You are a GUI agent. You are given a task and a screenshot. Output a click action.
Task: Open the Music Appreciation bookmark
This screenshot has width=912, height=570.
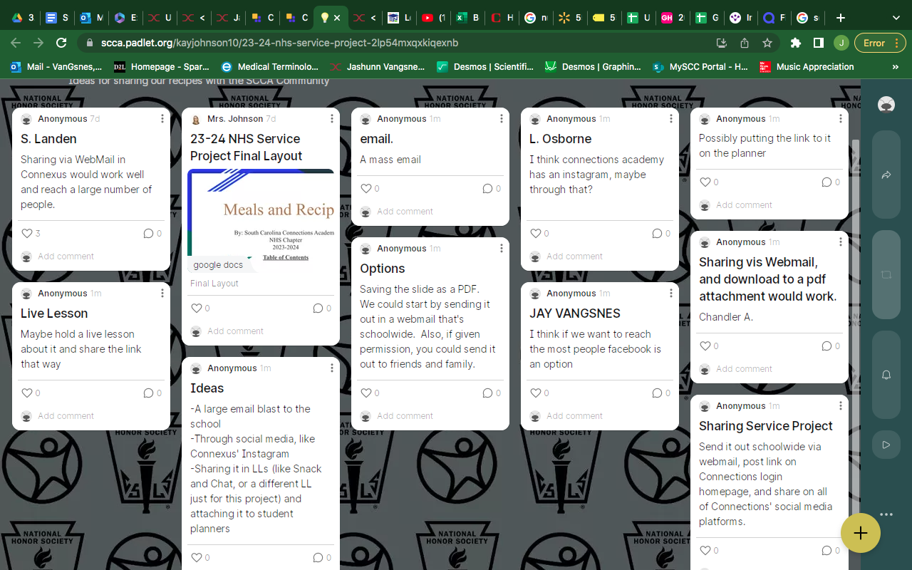click(806, 67)
